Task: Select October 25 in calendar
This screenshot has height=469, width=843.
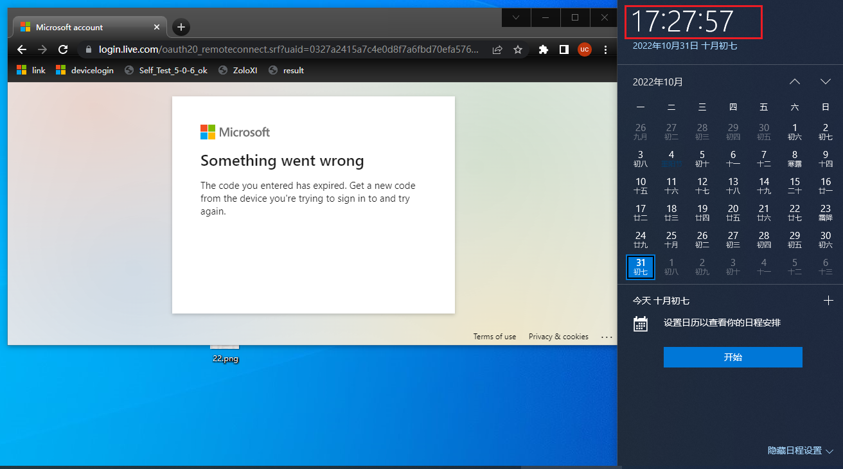Action: tap(671, 240)
